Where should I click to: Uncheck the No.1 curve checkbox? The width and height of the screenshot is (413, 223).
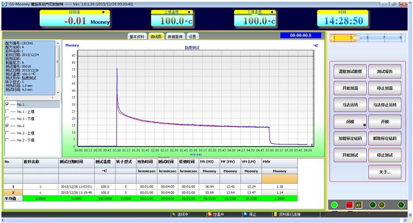(x=7, y=105)
